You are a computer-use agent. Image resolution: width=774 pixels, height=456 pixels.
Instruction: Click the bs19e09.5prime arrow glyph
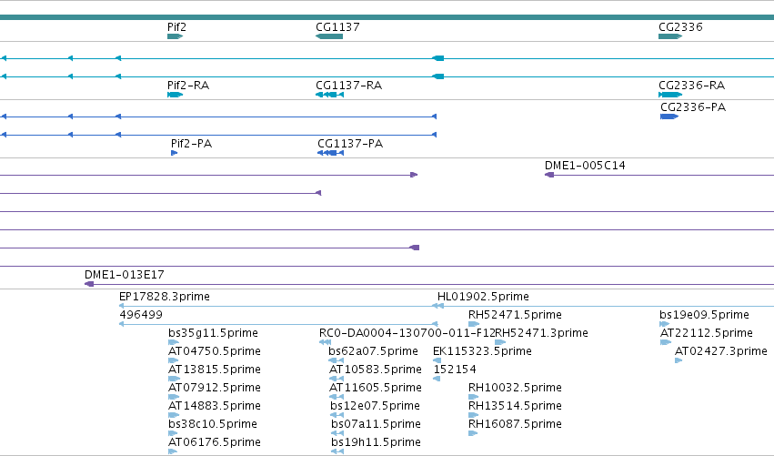pos(665,324)
